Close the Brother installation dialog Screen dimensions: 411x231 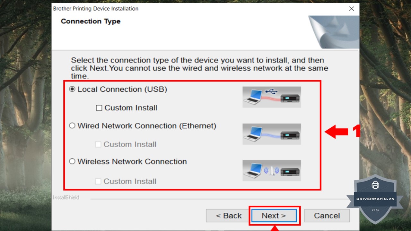pos(352,9)
